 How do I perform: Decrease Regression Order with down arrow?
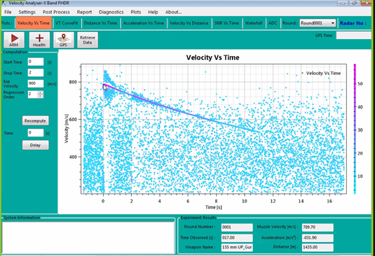click(41, 96)
